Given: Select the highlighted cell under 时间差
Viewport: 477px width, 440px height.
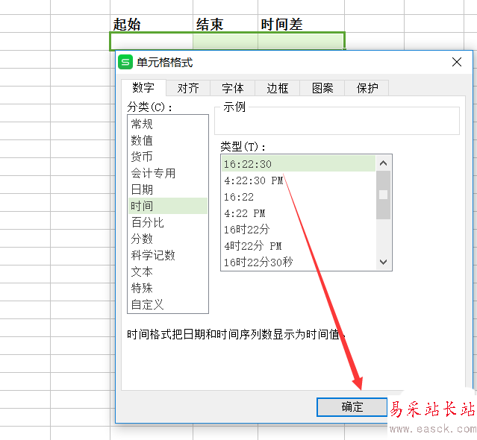Looking at the screenshot, I should 301,41.
